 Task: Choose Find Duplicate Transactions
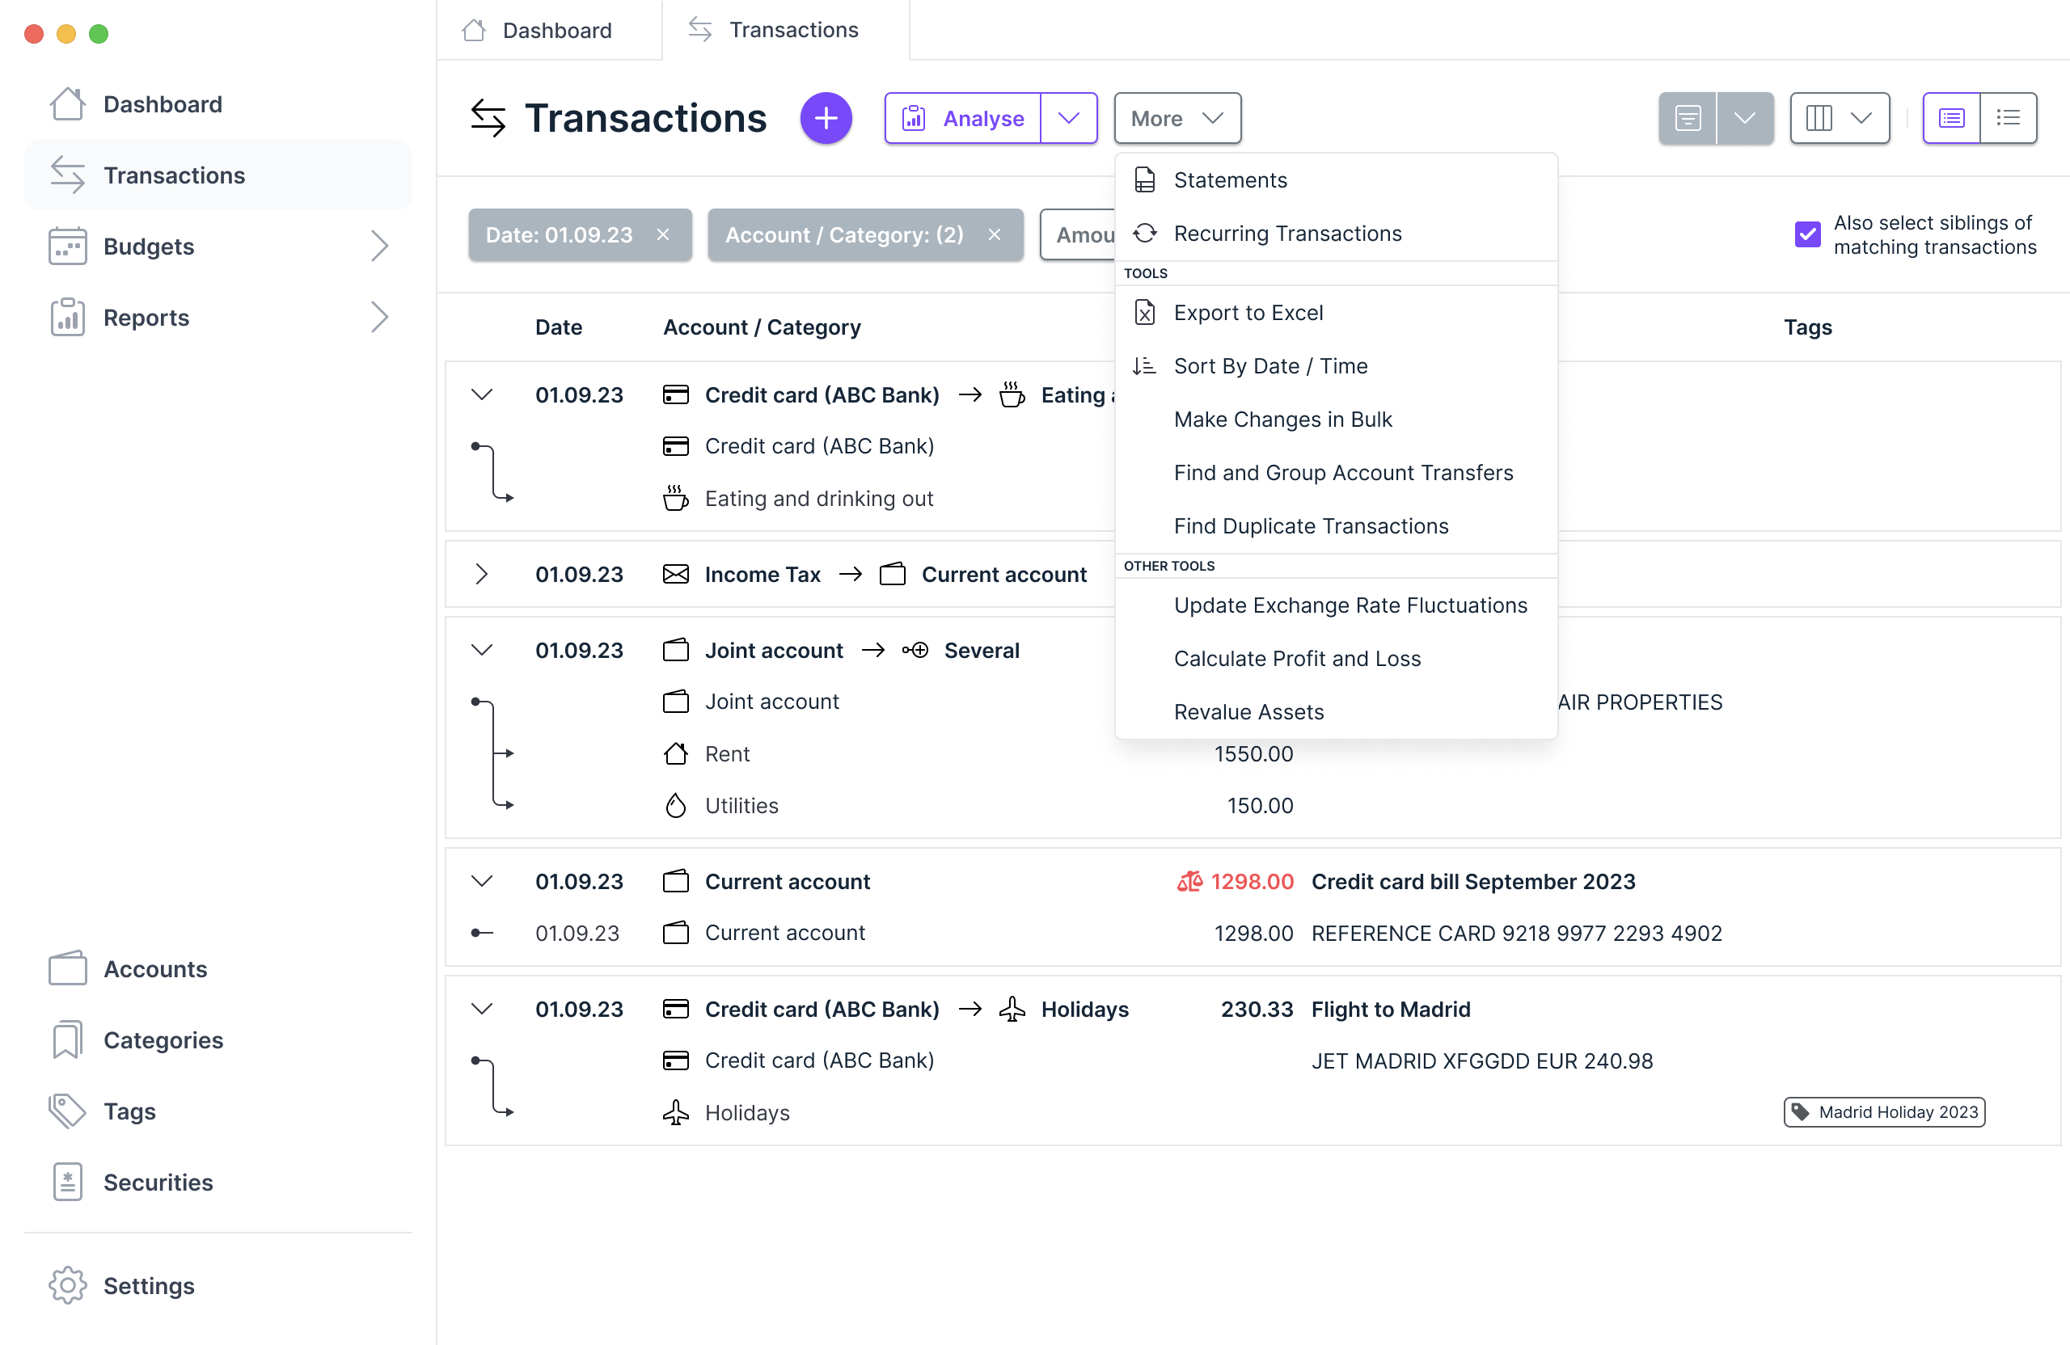pos(1311,525)
